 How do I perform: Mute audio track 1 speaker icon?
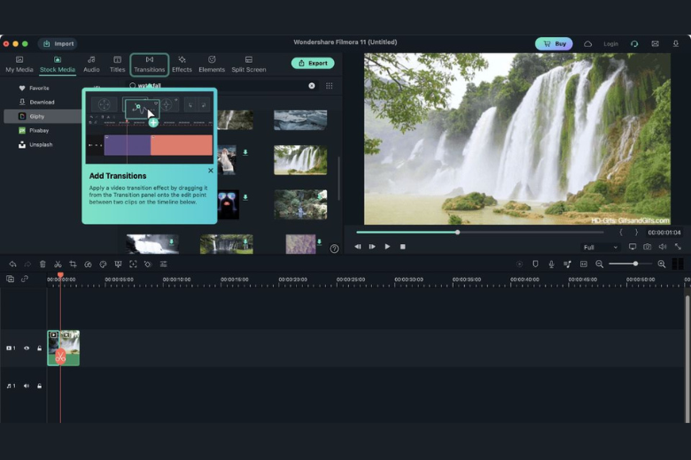pos(27,386)
